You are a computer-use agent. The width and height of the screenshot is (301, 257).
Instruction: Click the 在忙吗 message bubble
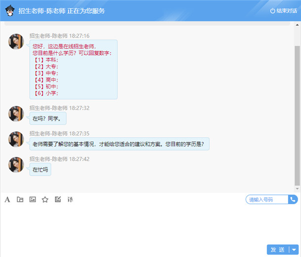pos(40,170)
